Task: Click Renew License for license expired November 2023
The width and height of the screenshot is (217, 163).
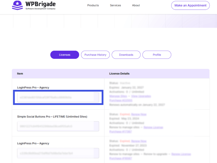Action: point(181,154)
